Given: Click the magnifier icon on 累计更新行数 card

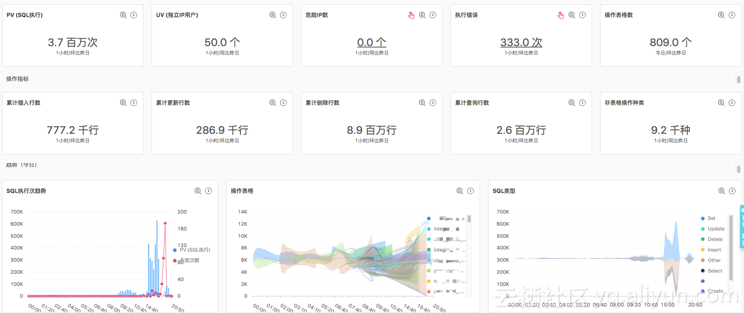Looking at the screenshot, I should pyautogui.click(x=273, y=103).
